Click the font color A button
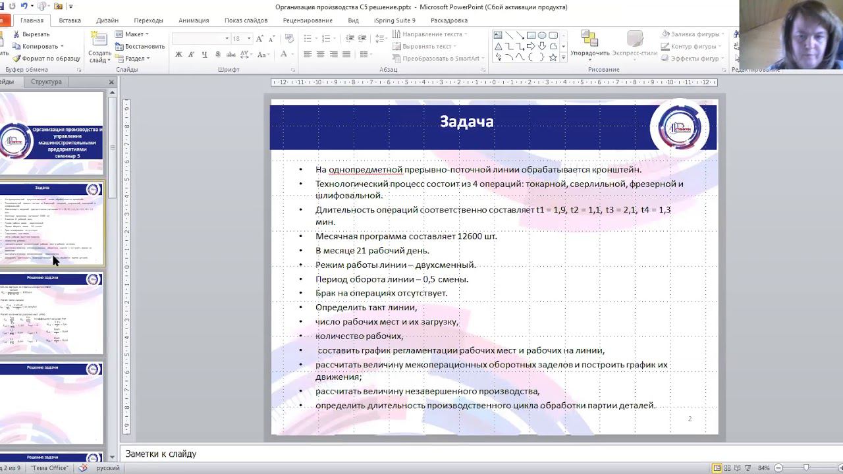Image resolution: width=843 pixels, height=474 pixels. (283, 55)
